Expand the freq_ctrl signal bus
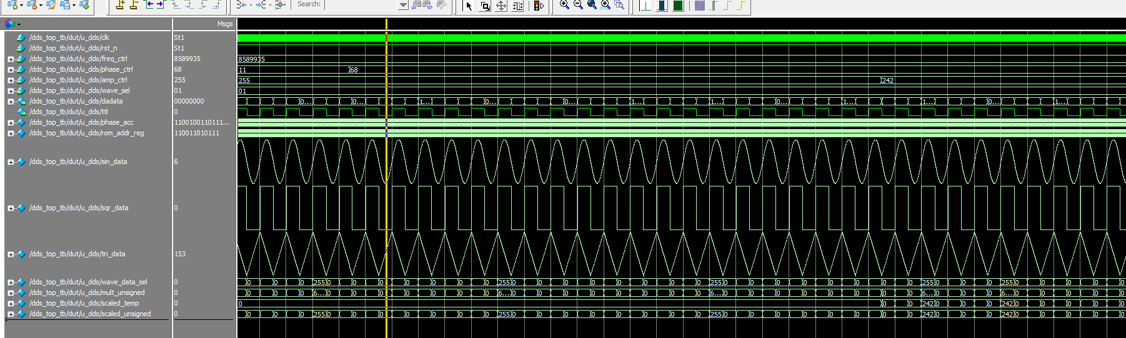The height and width of the screenshot is (338, 1126). [x=11, y=59]
